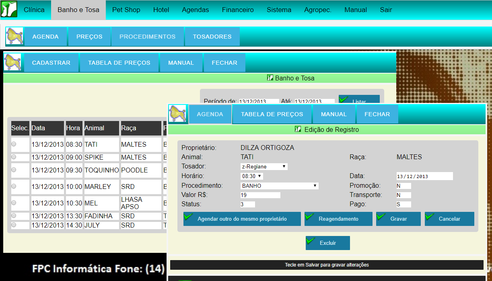Select the radio button for JULY row

(14, 225)
